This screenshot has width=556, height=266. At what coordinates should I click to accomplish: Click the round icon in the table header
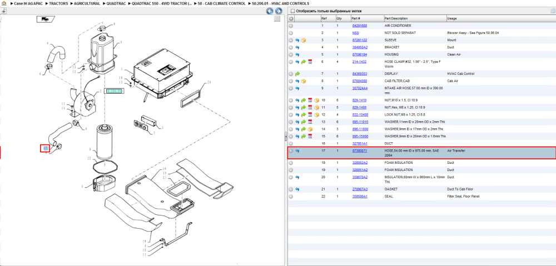(291, 18)
